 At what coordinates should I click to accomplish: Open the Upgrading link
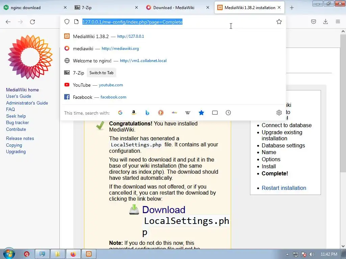coord(16,152)
